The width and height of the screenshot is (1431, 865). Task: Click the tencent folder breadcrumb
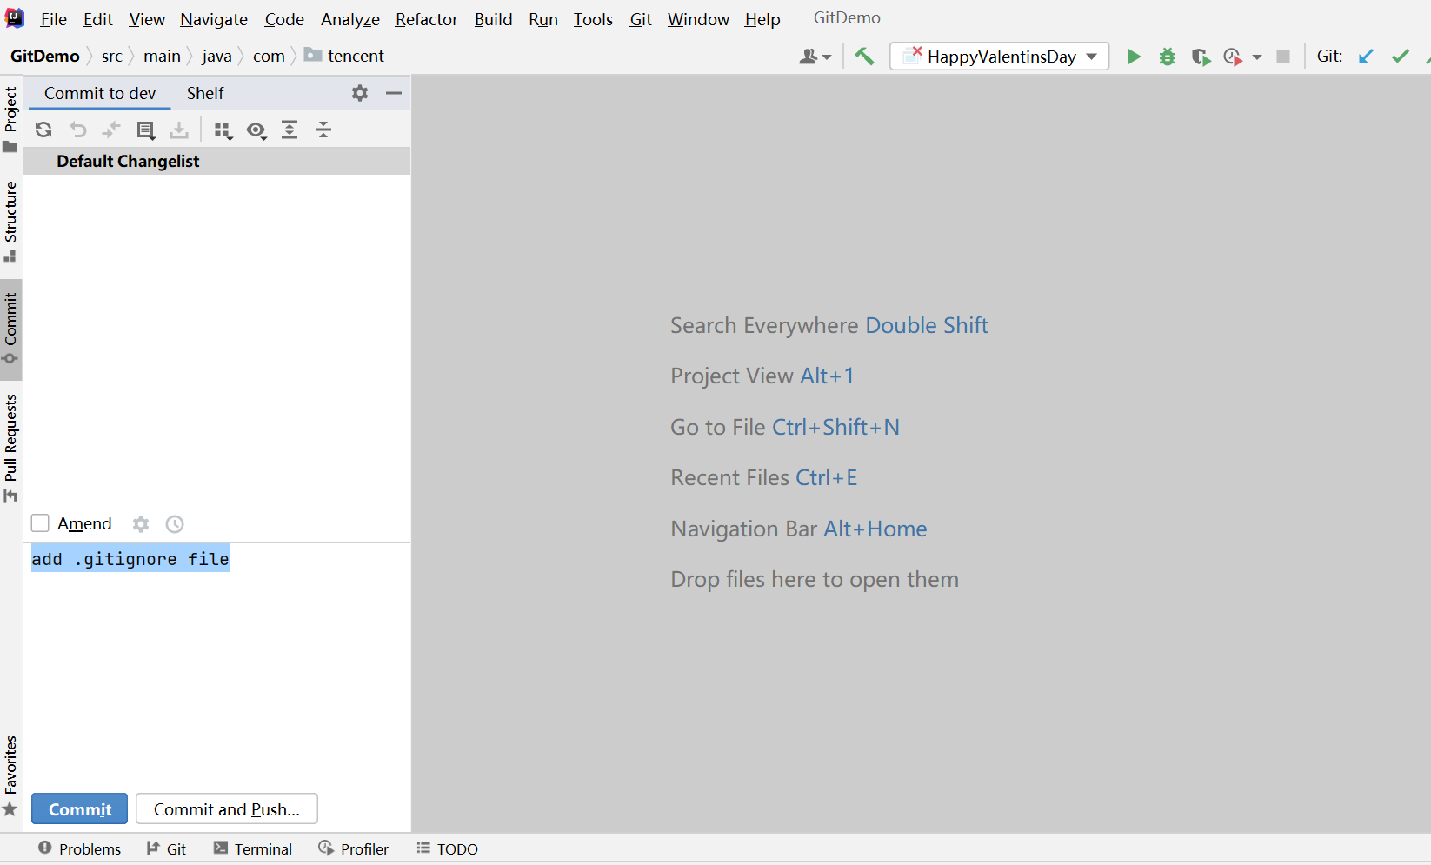[344, 57]
